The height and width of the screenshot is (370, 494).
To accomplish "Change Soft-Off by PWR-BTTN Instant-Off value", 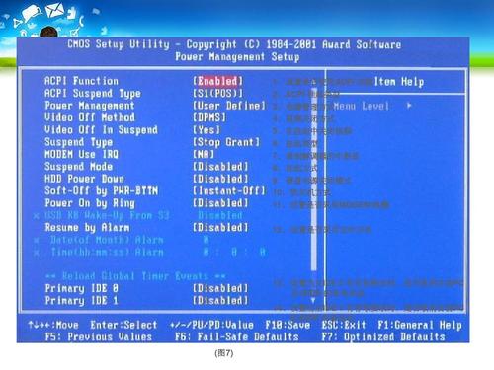I will pos(229,190).
